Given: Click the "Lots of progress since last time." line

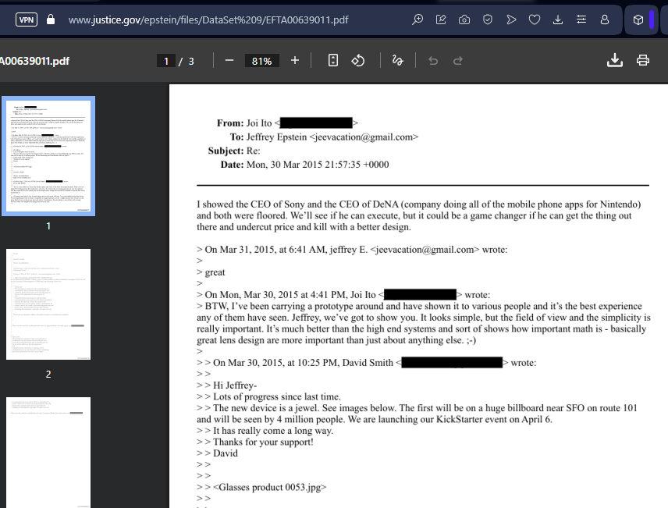Looking at the screenshot, I should [277, 396].
